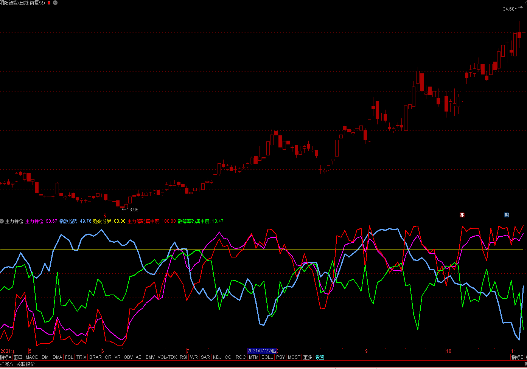Switch to the VOL-TDX indicator
Viewport: 527px width, 369px height.
(x=167, y=357)
